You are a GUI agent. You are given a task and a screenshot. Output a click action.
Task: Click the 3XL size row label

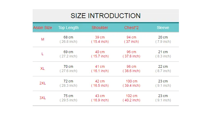tap(43, 98)
